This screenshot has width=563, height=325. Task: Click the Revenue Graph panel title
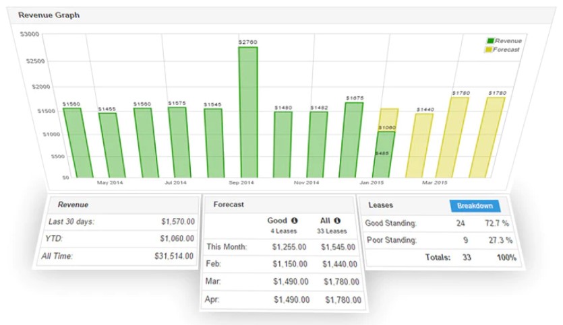tap(49, 15)
